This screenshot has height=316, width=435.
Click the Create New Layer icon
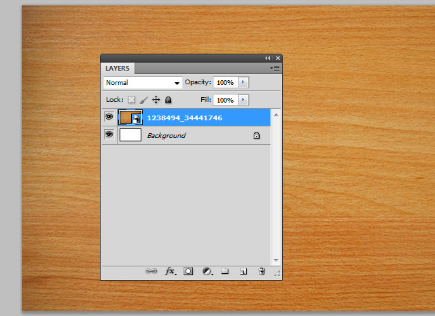click(243, 271)
